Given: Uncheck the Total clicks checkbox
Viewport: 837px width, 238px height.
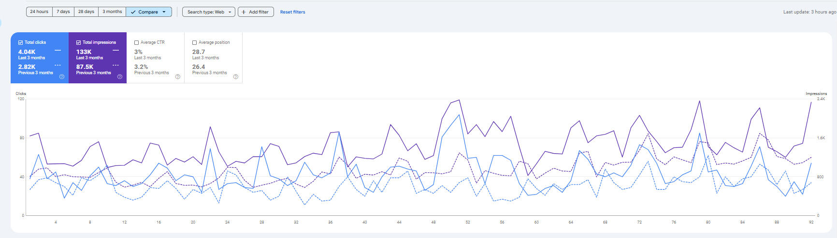Looking at the screenshot, I should click(20, 42).
